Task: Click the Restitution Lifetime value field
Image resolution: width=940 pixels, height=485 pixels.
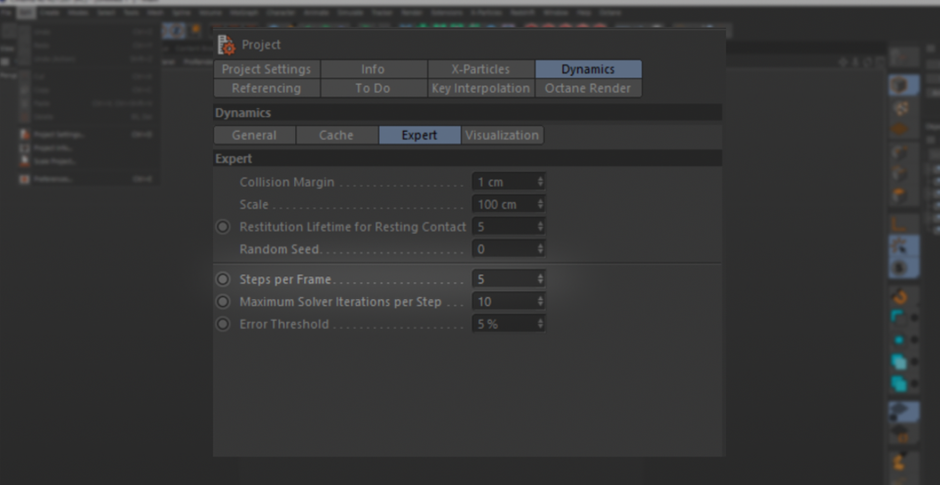Action: point(509,227)
